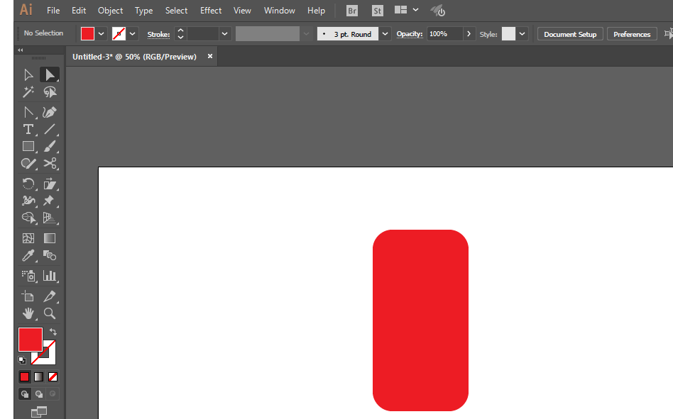Open the Object menu
The image size is (673, 419).
coord(110,11)
